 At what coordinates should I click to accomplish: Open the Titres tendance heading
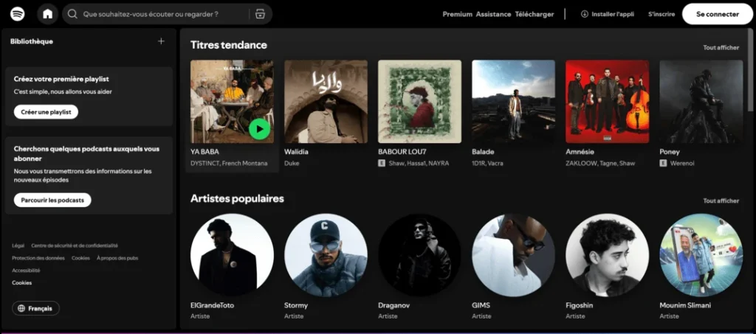229,45
